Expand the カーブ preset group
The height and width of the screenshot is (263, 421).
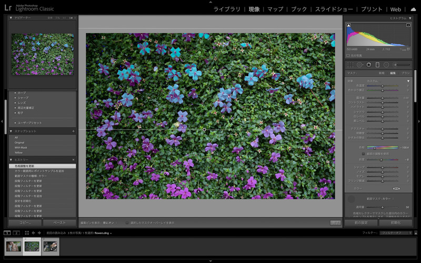pyautogui.click(x=15, y=93)
